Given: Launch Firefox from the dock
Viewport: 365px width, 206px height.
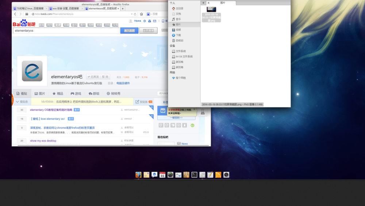Looking at the screenshot, I should (138, 175).
